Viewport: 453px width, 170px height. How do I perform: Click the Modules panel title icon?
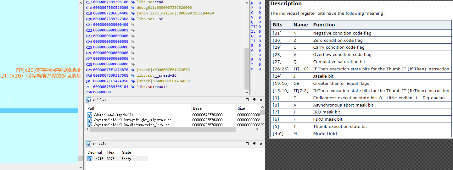(89, 100)
